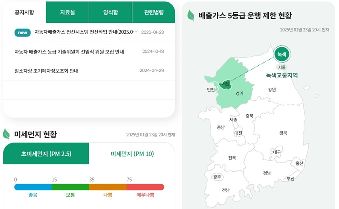
Task: Select 충남 region on the map
Action: [221, 127]
